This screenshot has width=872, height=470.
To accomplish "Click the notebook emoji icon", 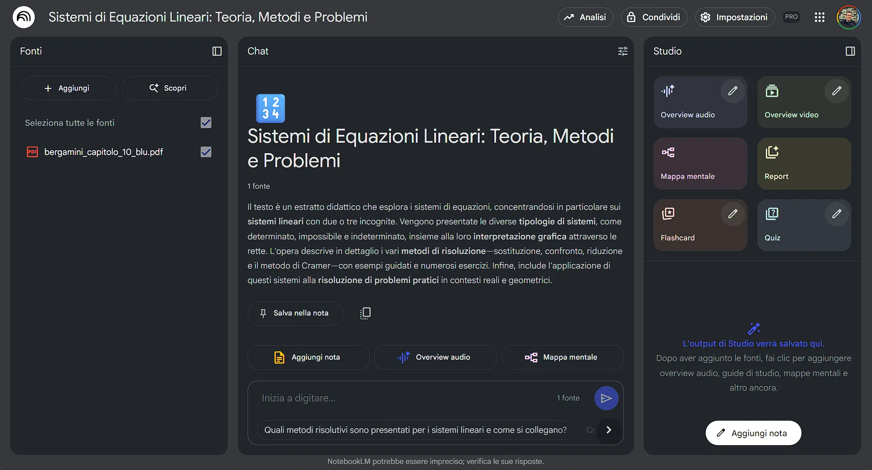I will click(x=271, y=108).
